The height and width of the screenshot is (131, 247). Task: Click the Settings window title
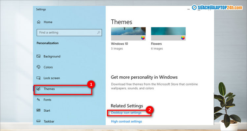coord(41,9)
